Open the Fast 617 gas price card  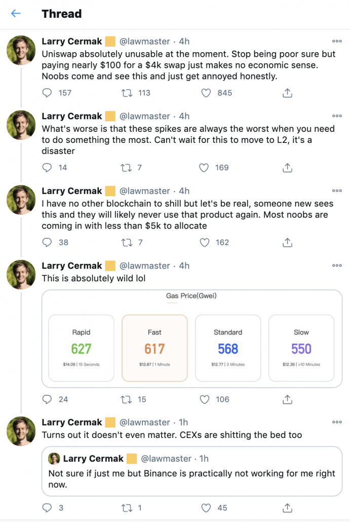click(x=154, y=348)
